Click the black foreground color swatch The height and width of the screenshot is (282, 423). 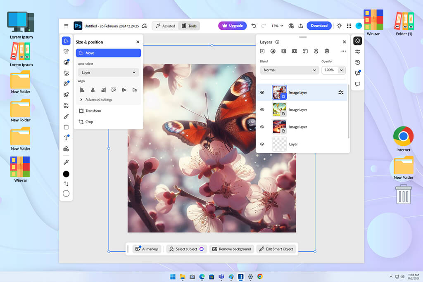[66, 174]
